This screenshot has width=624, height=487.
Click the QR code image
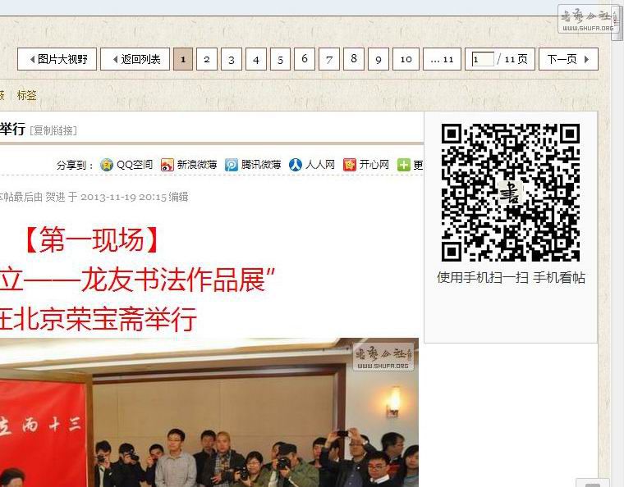click(x=511, y=192)
